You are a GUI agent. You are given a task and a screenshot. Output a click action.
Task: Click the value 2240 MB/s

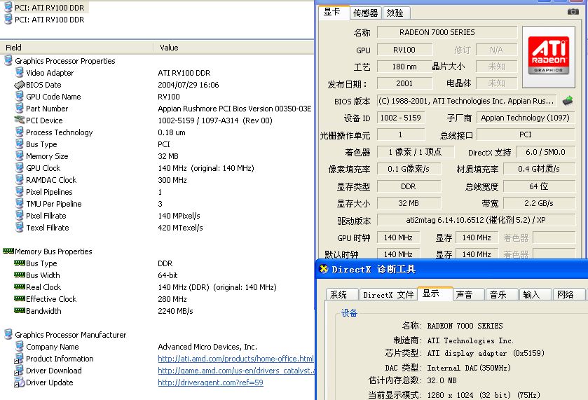coord(175,311)
